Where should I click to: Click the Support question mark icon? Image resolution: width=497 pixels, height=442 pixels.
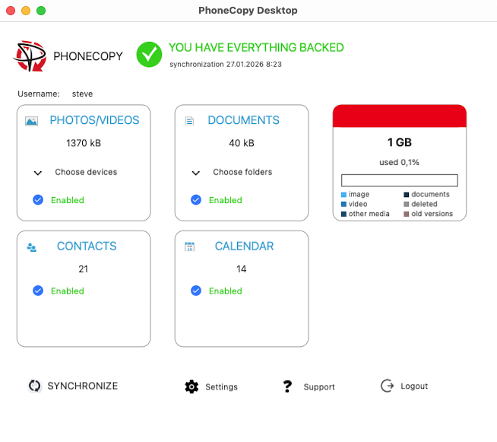[x=287, y=386]
